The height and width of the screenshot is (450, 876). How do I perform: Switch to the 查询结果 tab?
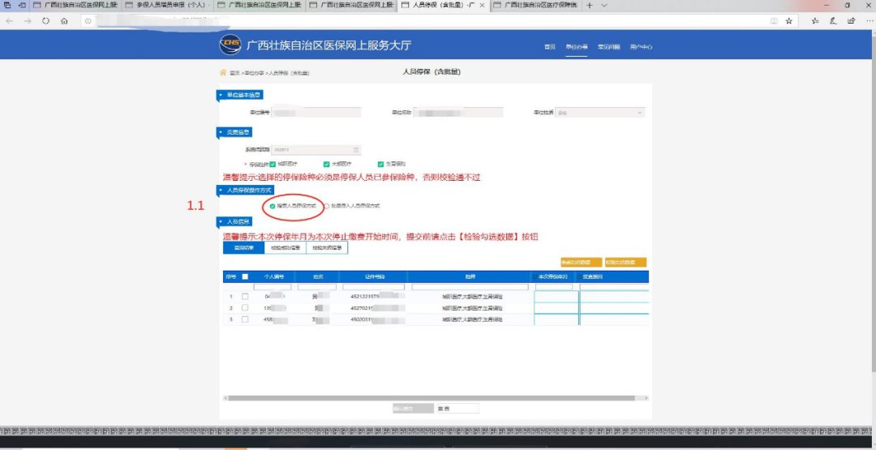(243, 247)
